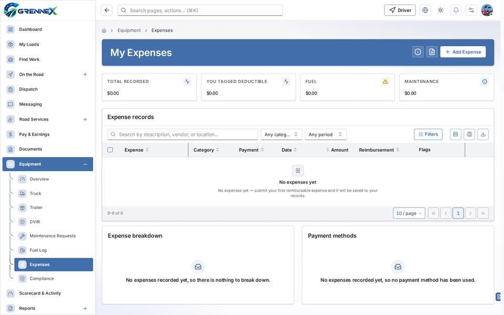Open the Any category dropdown
This screenshot has width=504, height=315.
(281, 134)
